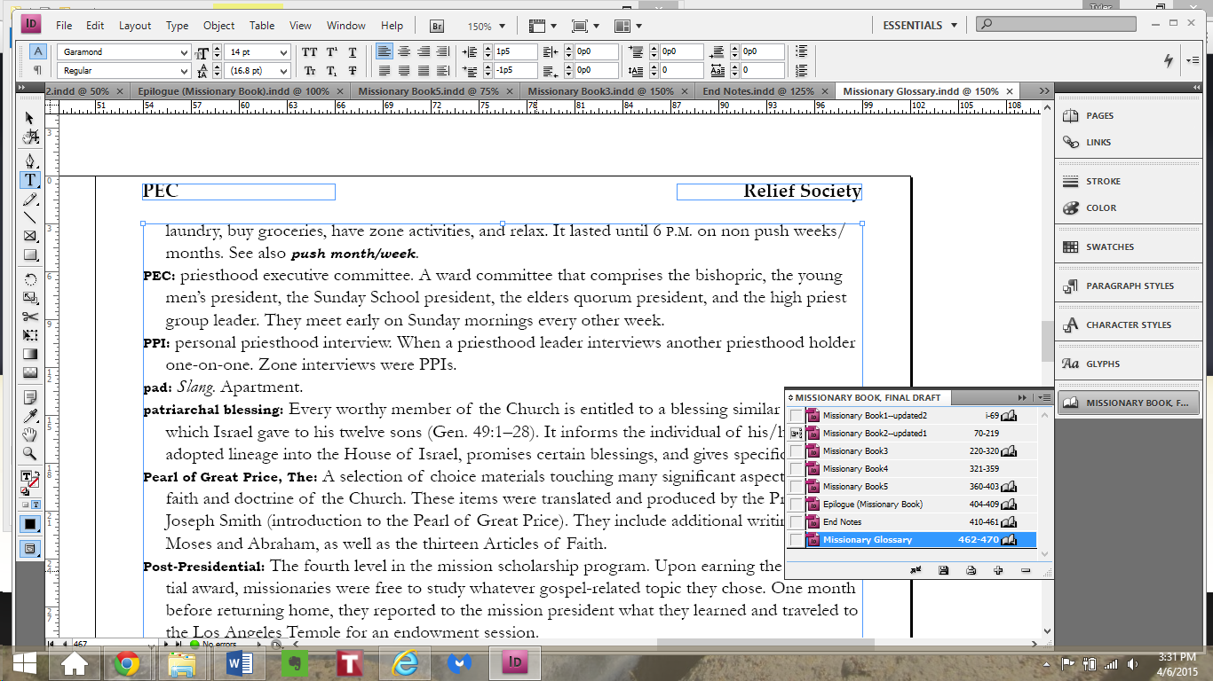
Task: Pick the Scissors tool
Action: pos(30,317)
